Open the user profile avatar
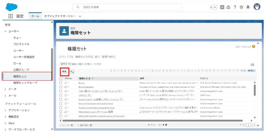 click(257, 7)
